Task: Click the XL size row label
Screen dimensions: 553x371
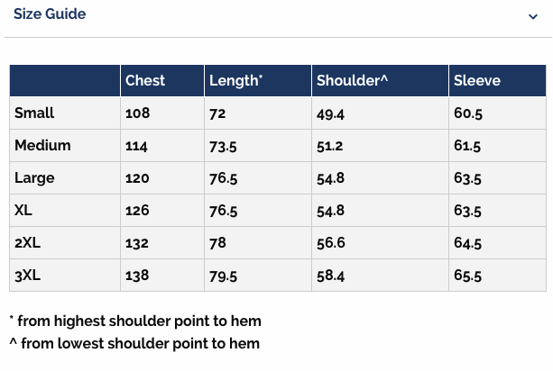Action: [23, 211]
